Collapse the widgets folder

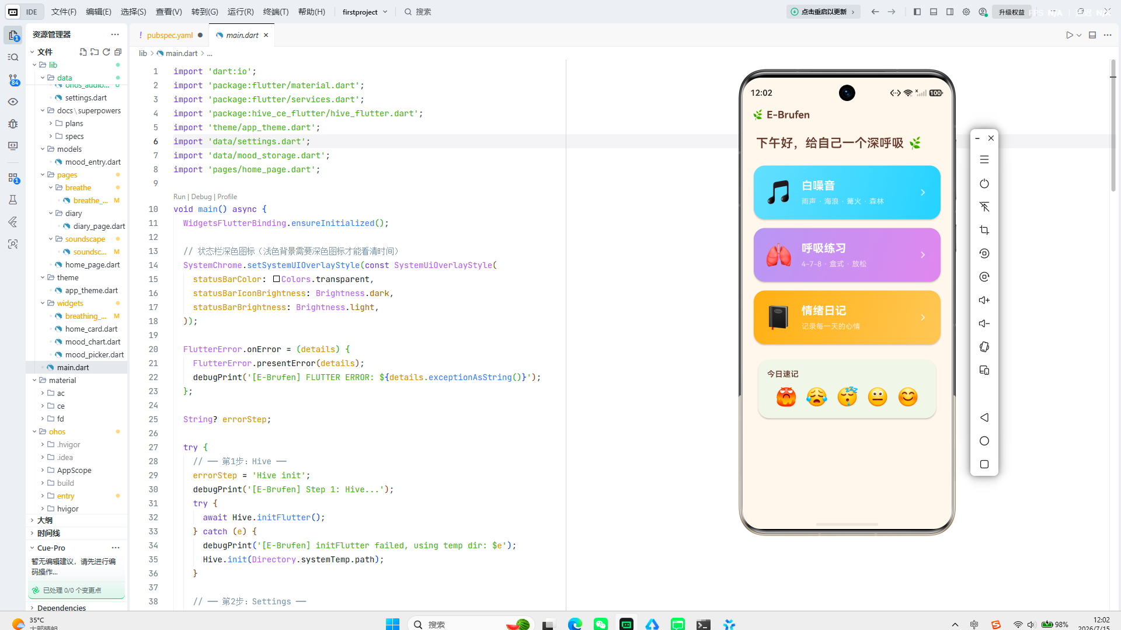[43, 303]
